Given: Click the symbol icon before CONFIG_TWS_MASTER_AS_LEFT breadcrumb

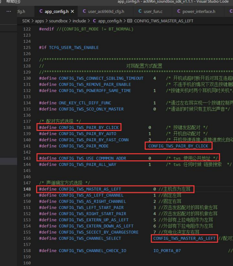Looking at the screenshot, I should coord(130,21).
